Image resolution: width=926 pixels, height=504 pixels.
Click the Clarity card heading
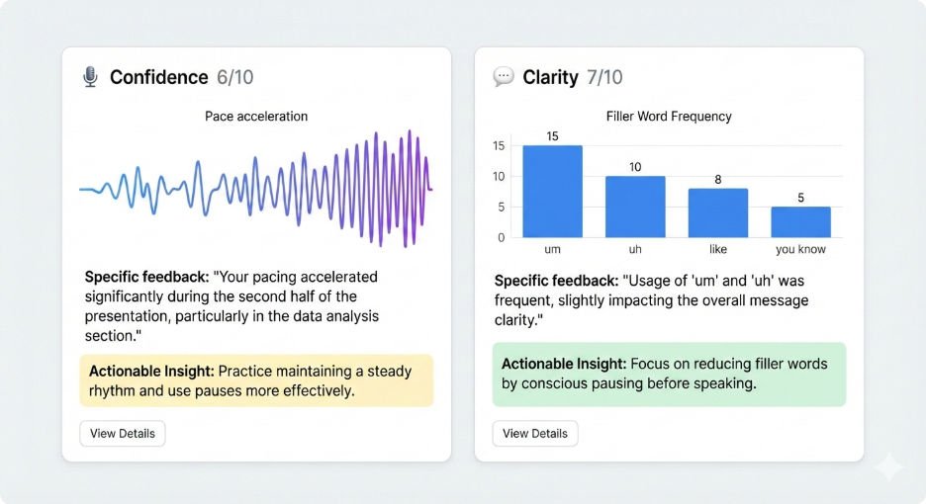point(550,77)
